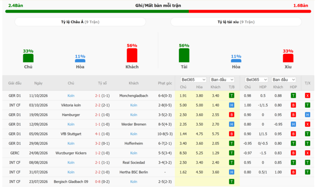Click corner stat 10-8(5-3)

(x=165, y=134)
